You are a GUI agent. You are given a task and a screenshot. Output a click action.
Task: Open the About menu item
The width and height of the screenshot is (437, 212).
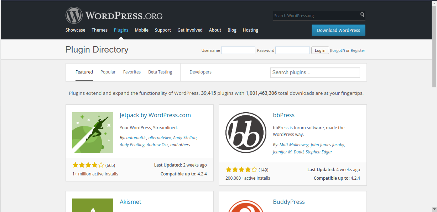215,30
